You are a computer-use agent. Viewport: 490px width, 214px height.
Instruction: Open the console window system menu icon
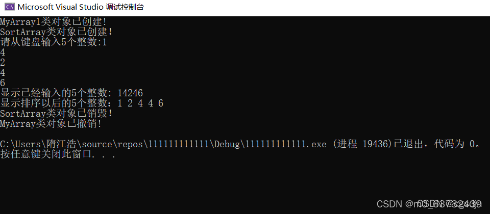tap(10, 7)
